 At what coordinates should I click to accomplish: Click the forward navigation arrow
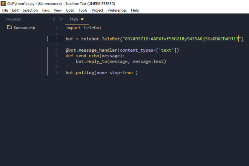coord(61,19)
